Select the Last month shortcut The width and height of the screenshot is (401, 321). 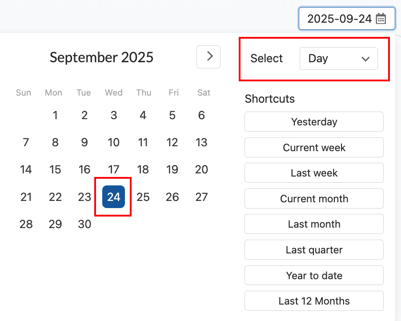tap(314, 224)
